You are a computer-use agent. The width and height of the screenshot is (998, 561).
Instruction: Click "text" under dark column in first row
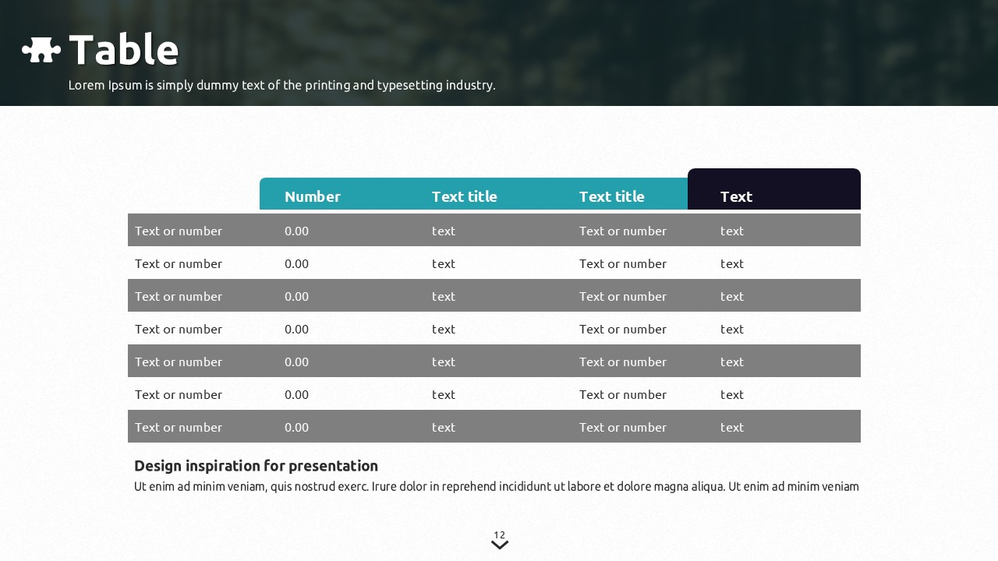[732, 231]
